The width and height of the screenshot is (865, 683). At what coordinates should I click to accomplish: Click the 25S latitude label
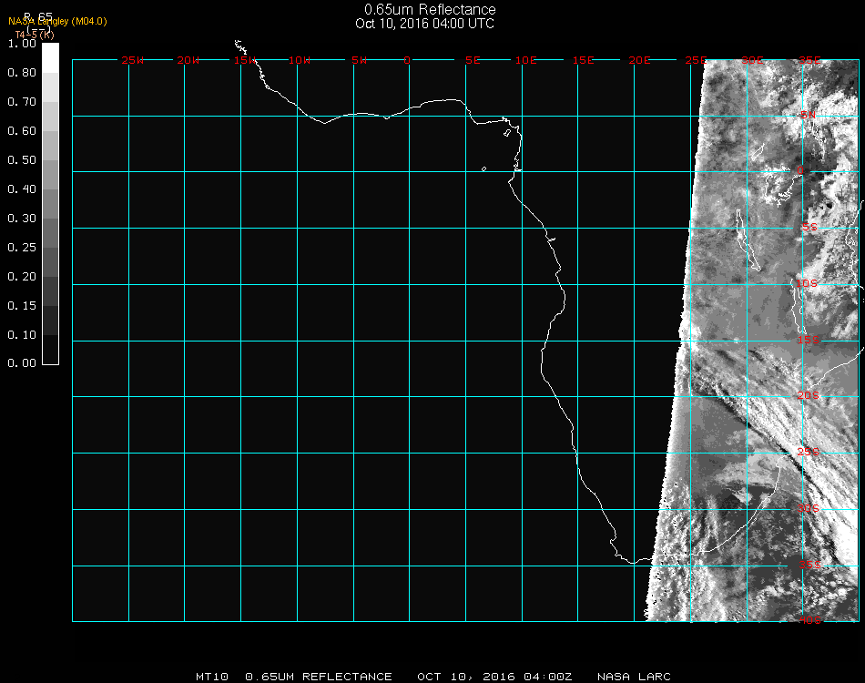click(809, 452)
